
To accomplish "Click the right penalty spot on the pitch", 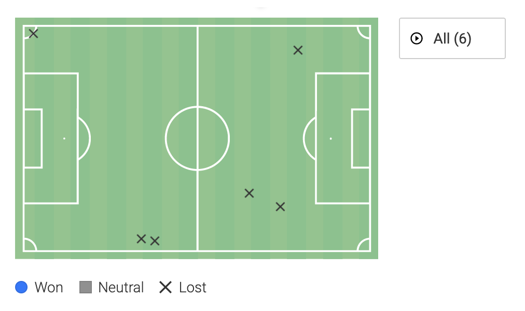I will coord(330,138).
